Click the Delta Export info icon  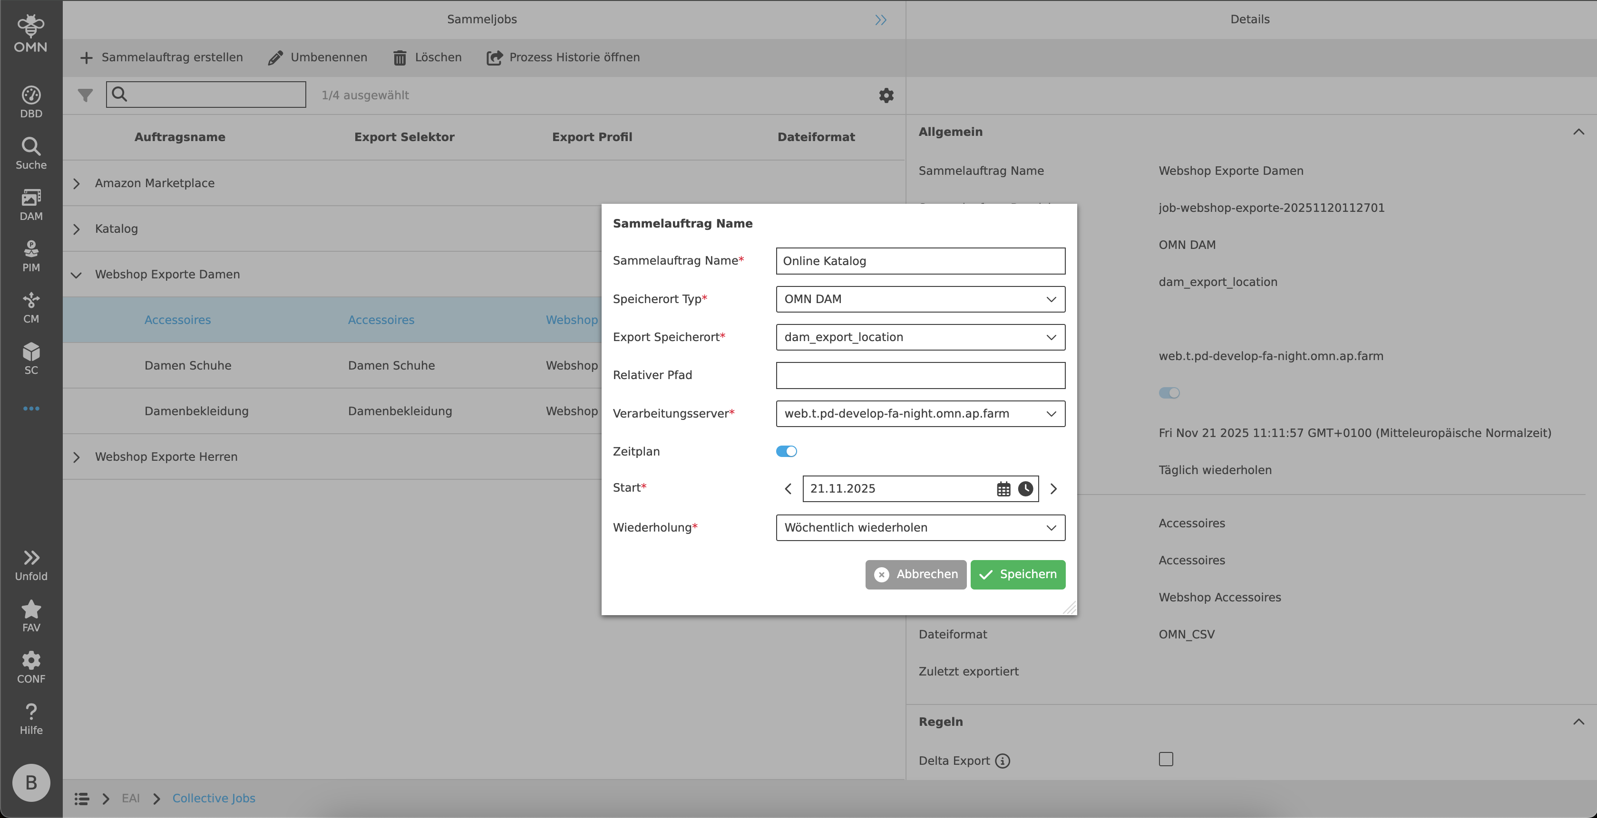(1003, 761)
